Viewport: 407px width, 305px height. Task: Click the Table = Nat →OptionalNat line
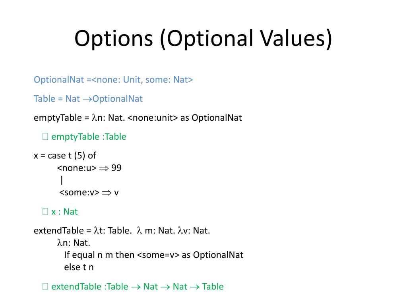pos(88,99)
